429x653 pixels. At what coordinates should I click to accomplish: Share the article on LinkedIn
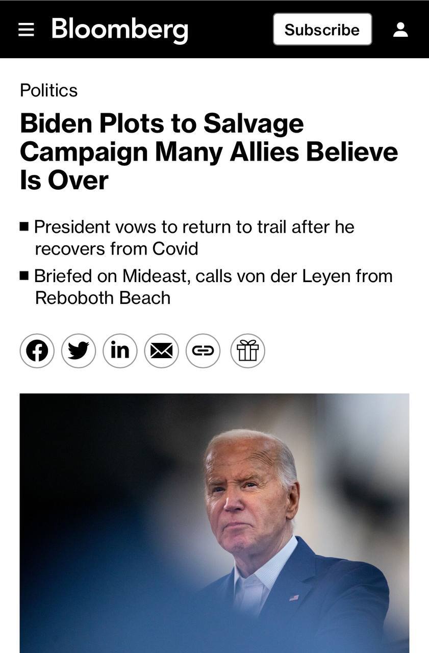click(x=120, y=351)
